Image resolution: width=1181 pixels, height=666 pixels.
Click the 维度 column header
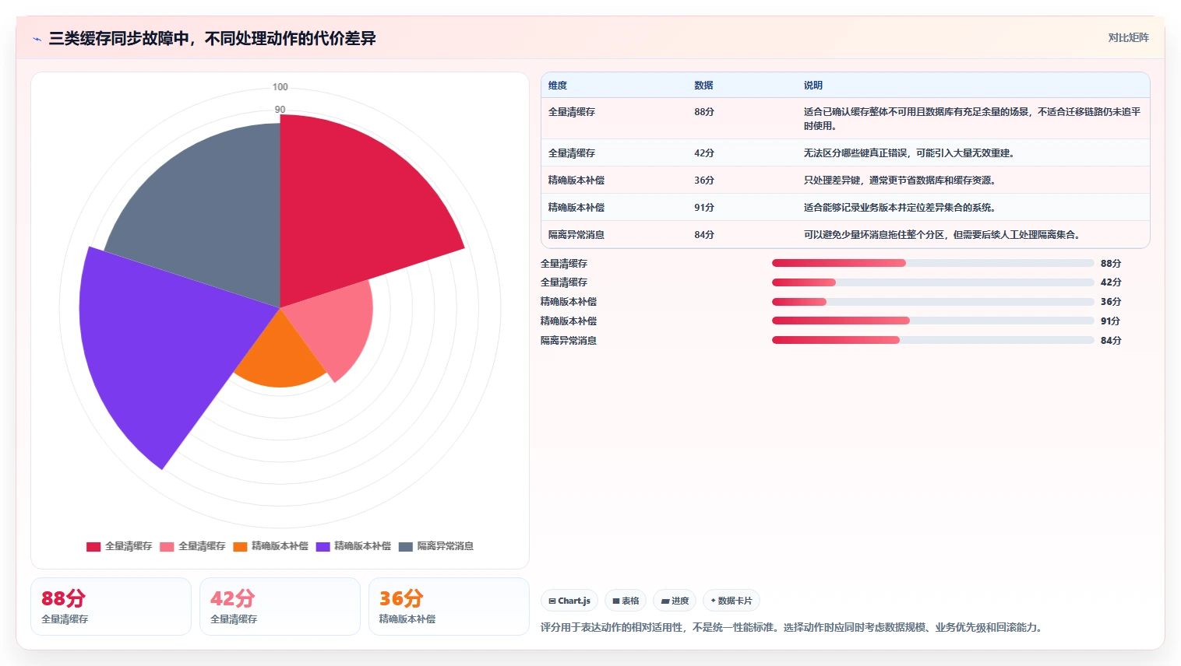click(x=558, y=86)
